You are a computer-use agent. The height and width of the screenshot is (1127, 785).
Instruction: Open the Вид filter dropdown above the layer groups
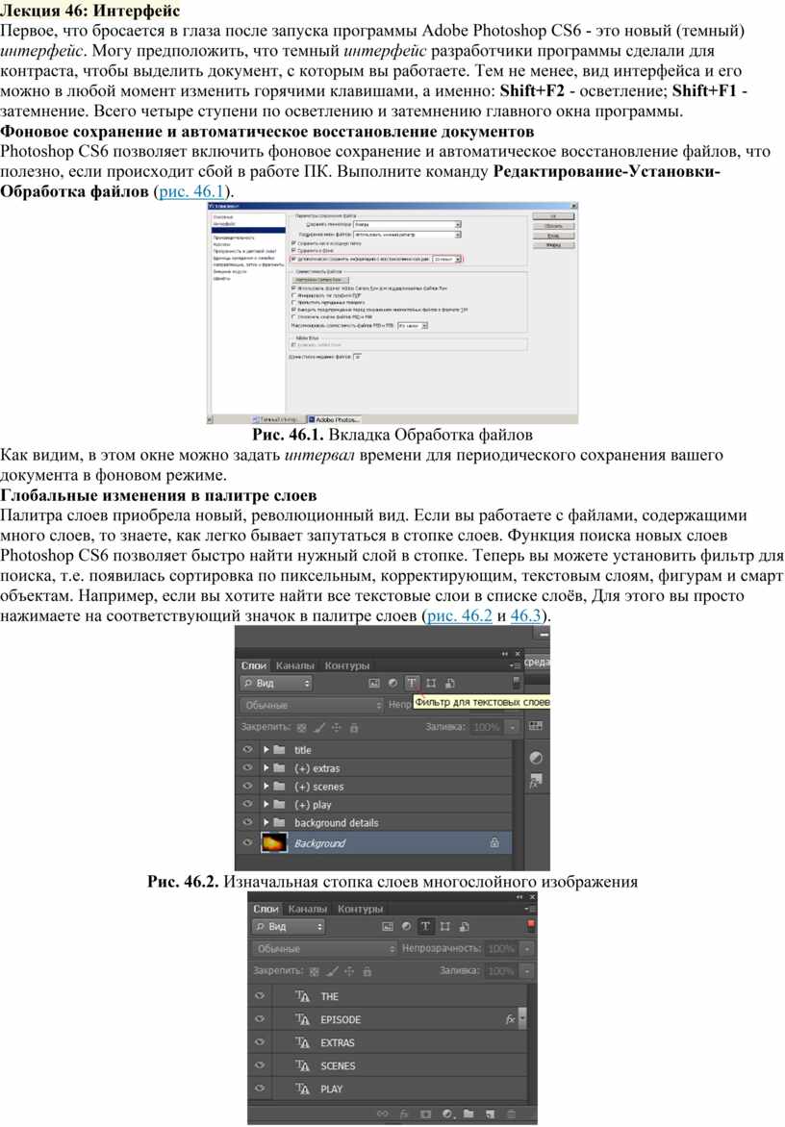(x=277, y=684)
